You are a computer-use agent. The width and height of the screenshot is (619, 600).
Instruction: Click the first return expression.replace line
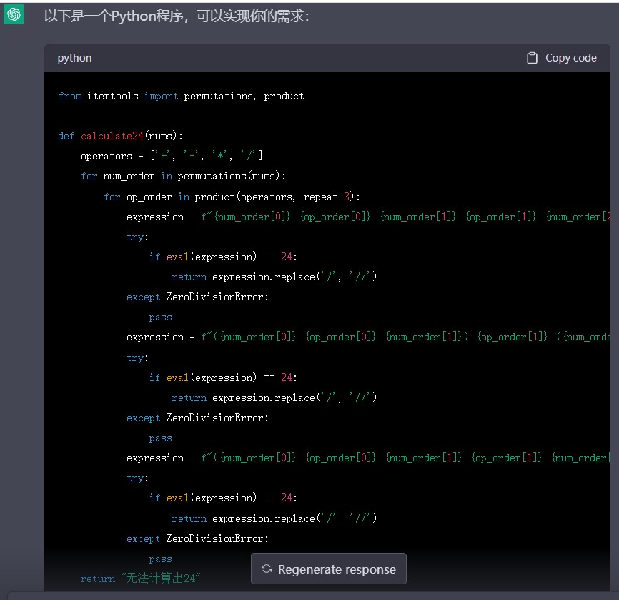(274, 277)
